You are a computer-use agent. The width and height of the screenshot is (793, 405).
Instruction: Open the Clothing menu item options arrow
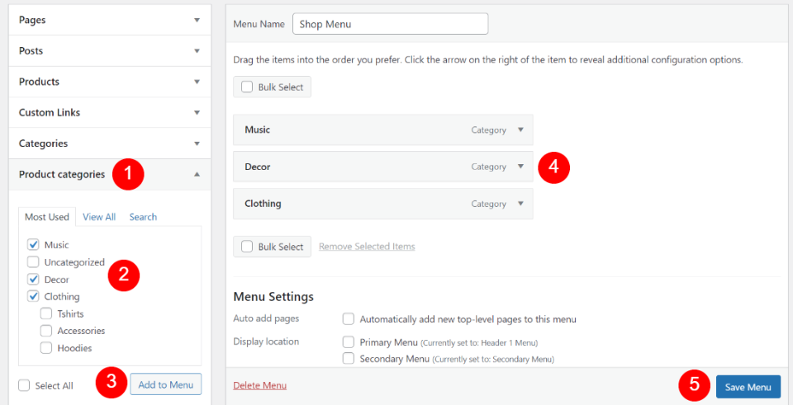(520, 204)
